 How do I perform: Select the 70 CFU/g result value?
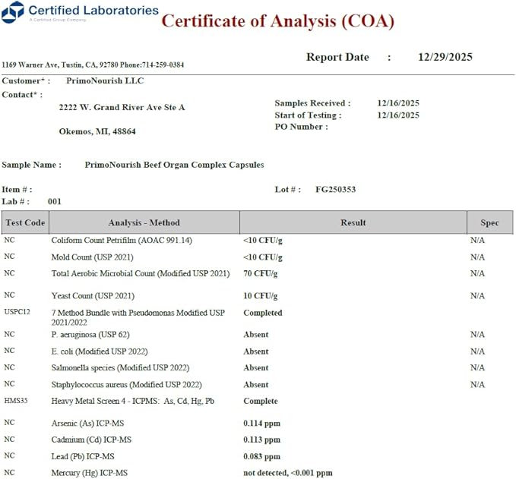pyautogui.click(x=261, y=273)
